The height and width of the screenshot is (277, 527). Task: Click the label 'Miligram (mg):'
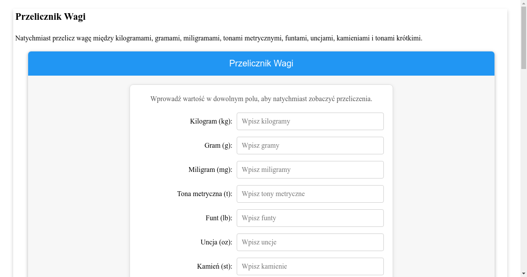tap(210, 169)
